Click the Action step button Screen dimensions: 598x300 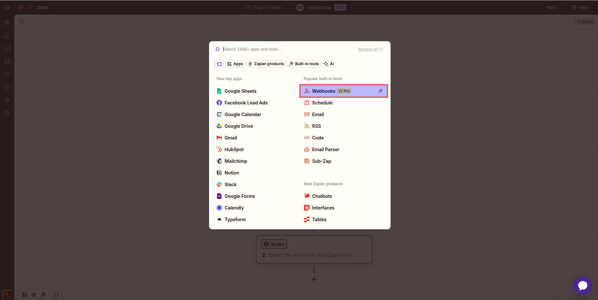coord(274,244)
